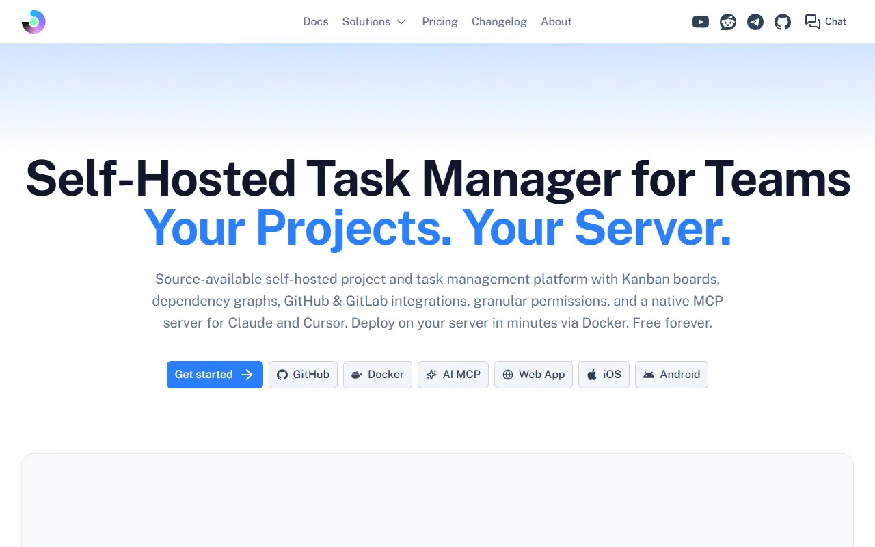Screen dimensions: 875x547
Task: Open the Telegram icon link
Action: pyautogui.click(x=755, y=22)
